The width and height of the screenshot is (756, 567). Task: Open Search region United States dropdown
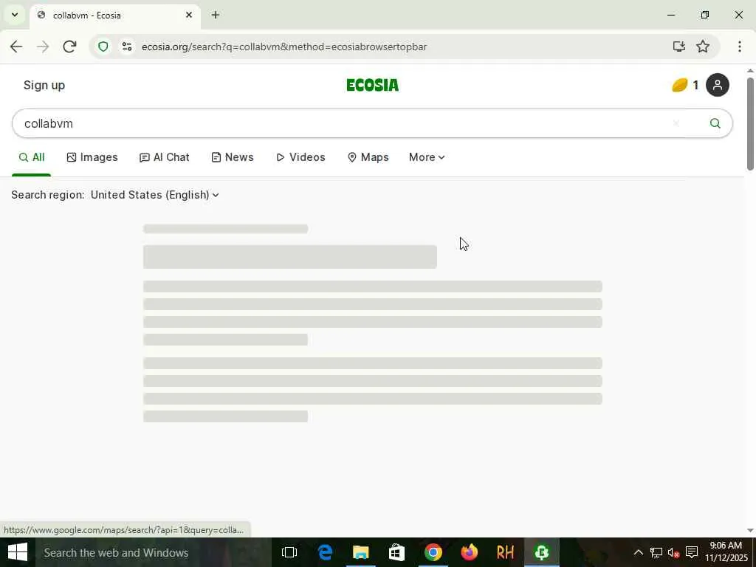tap(155, 195)
